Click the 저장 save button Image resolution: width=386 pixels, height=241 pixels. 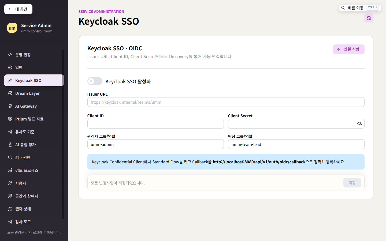[x=352, y=183]
